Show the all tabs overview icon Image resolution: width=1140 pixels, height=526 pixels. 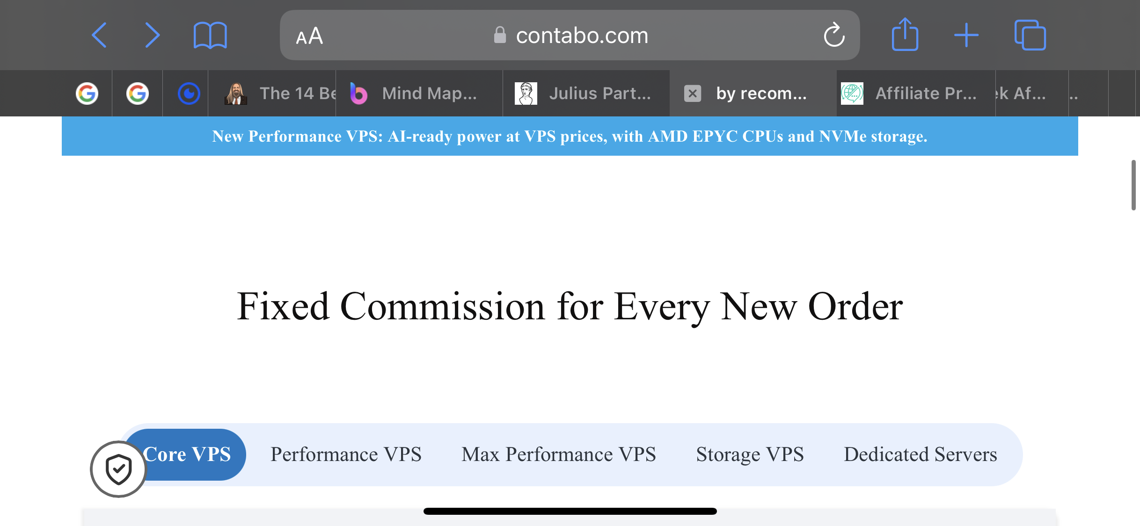[x=1030, y=35]
